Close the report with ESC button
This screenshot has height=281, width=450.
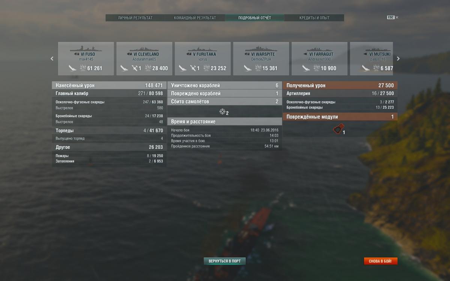393,17
